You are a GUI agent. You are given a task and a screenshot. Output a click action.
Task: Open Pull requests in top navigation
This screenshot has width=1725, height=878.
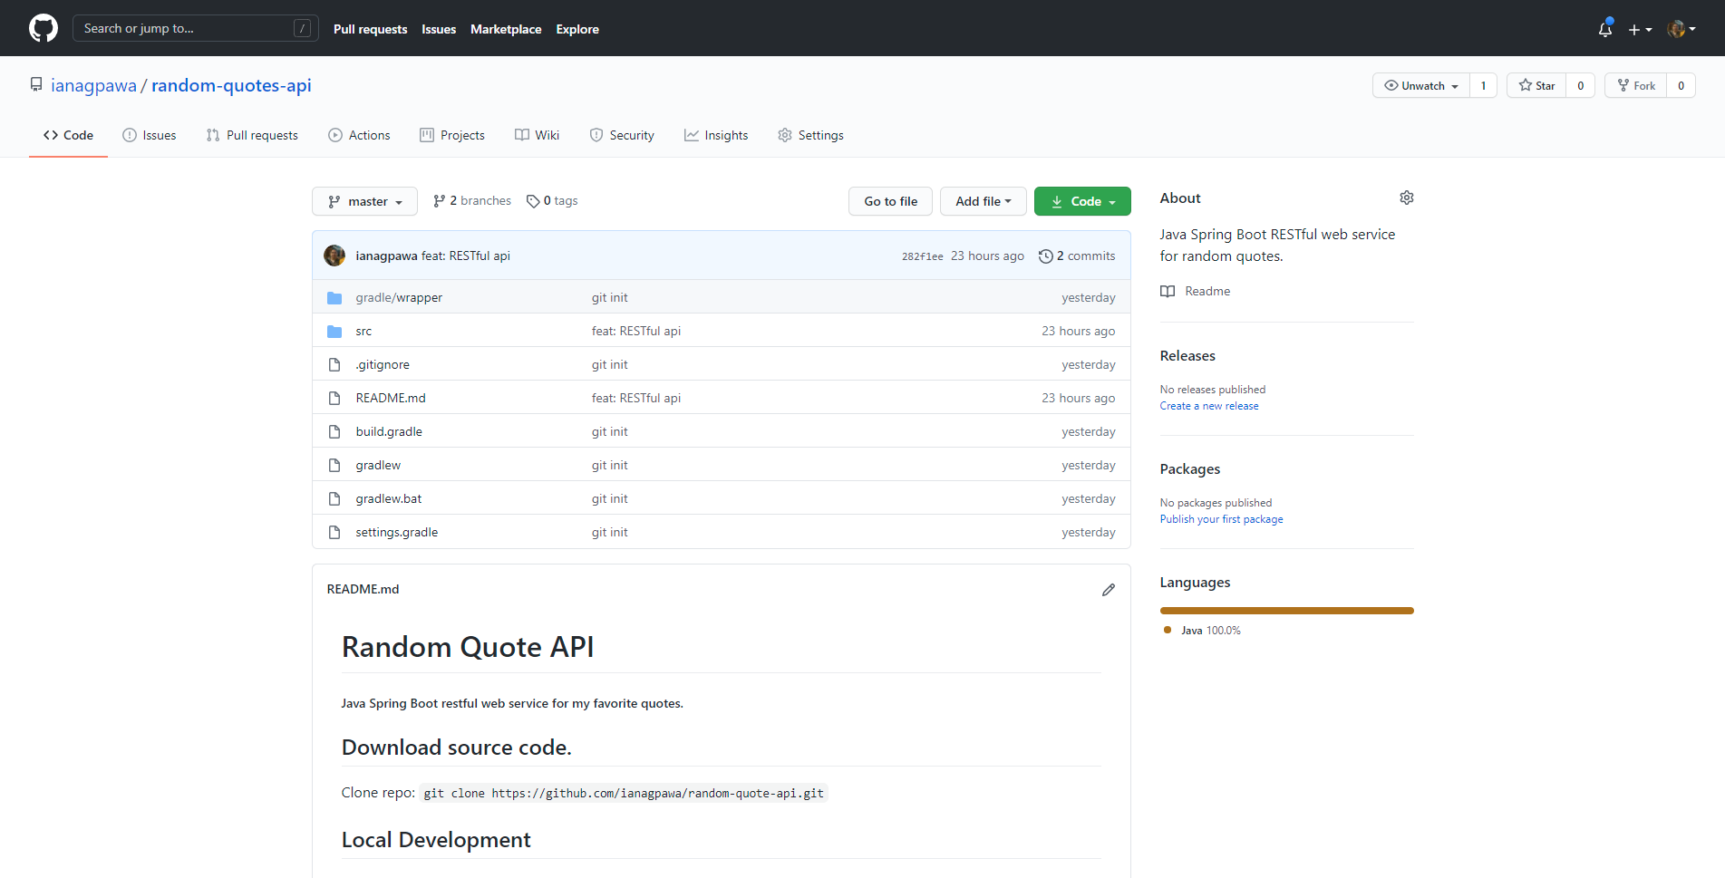[x=370, y=29]
